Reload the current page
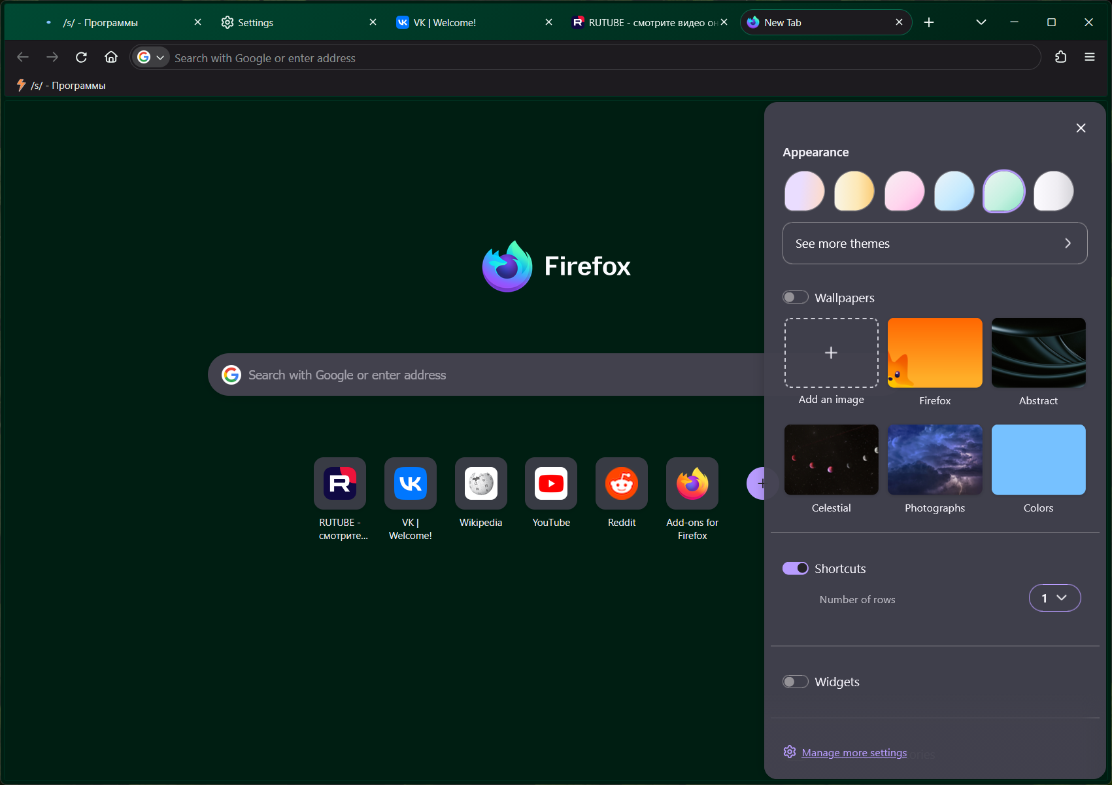This screenshot has height=785, width=1112. coord(82,58)
